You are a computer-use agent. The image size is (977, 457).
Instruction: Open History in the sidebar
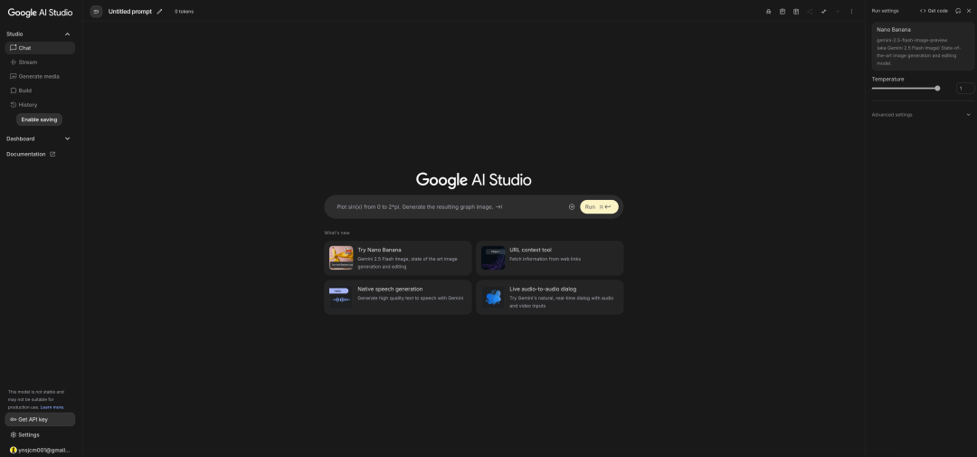[x=40, y=105]
